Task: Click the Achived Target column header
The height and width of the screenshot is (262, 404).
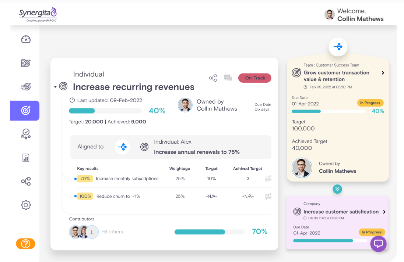Action: coord(247,169)
